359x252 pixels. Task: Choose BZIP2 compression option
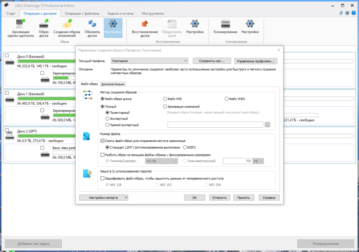point(185,147)
